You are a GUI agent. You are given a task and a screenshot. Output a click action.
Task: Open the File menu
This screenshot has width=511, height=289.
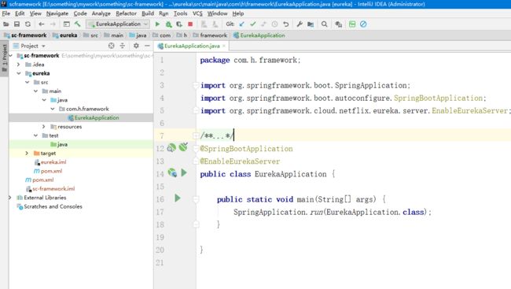pyautogui.click(x=6, y=13)
